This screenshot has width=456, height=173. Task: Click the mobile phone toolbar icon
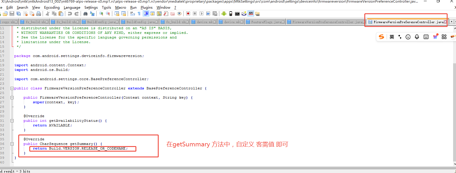(231, 14)
